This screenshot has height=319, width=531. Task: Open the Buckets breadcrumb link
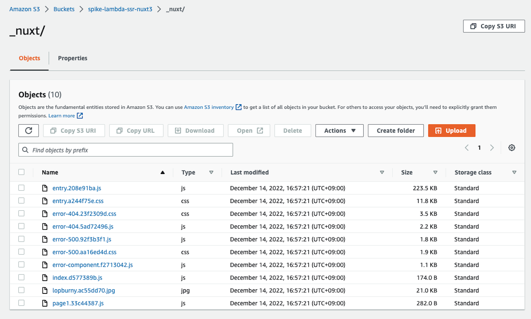pyautogui.click(x=64, y=9)
